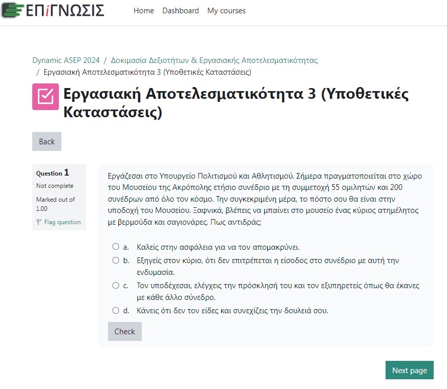Screen dimensions: 447x389
Task: Click the ΕΠιΓΝΩΣΙΣ logo
Action: [x=53, y=10]
